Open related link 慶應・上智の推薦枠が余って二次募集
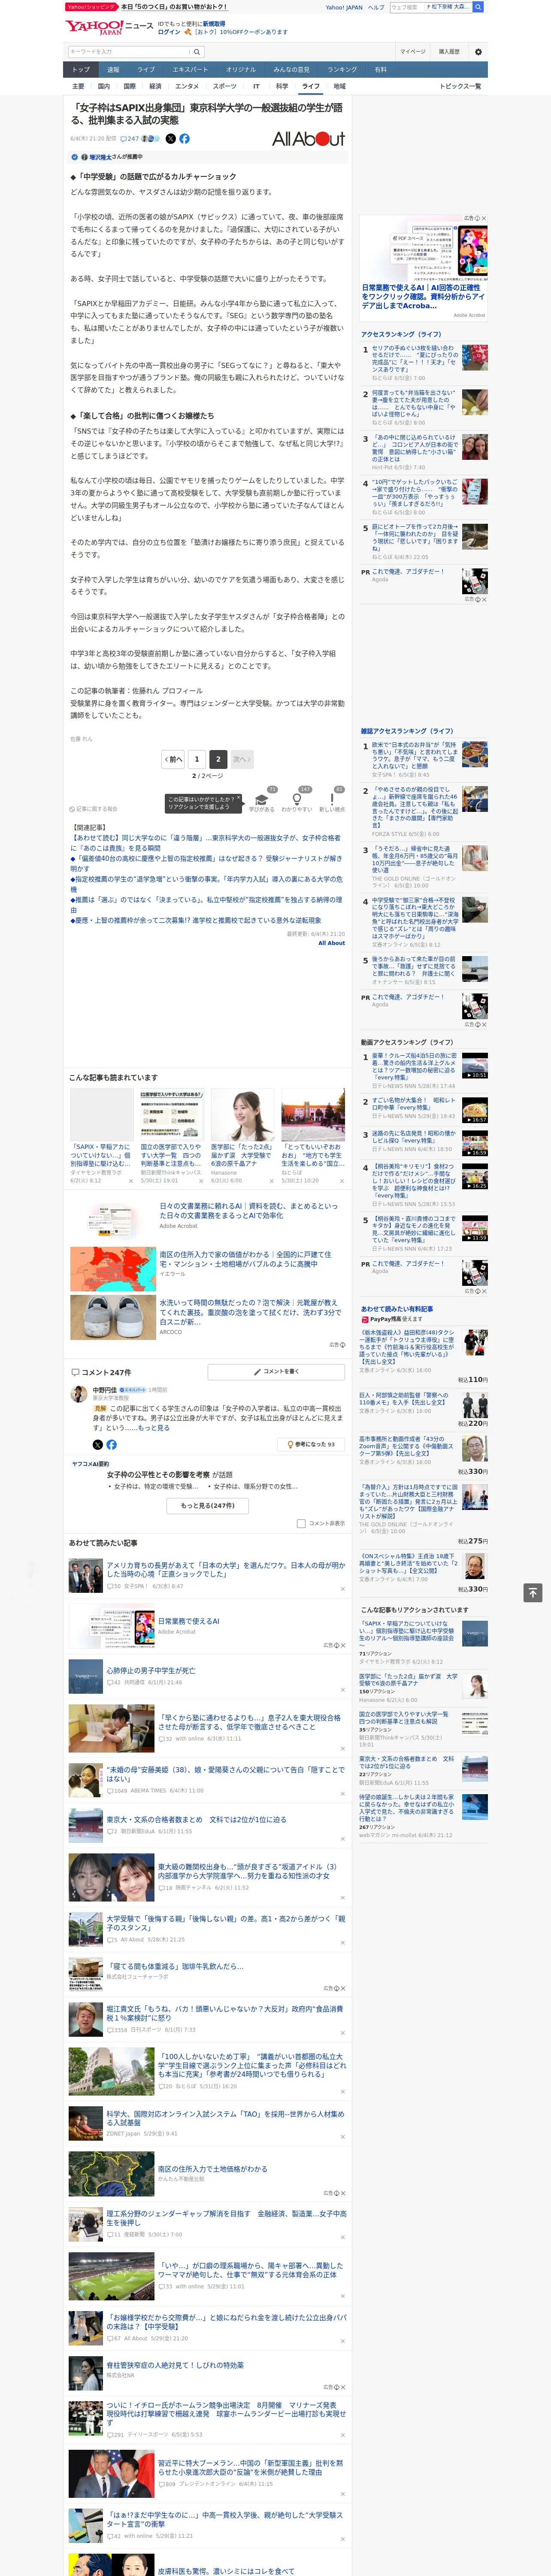The height and width of the screenshot is (2576, 551). [x=196, y=920]
